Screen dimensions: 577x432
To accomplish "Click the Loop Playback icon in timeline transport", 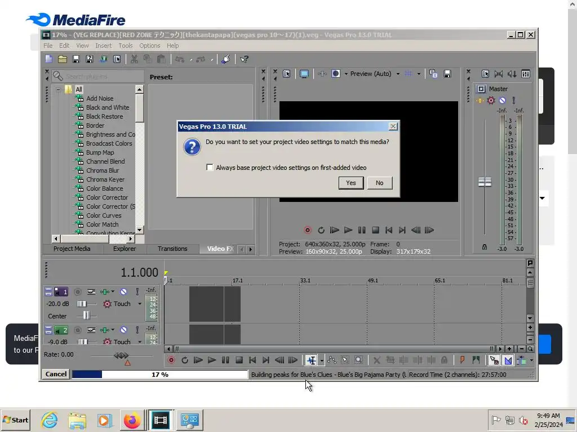I will pyautogui.click(x=185, y=360).
